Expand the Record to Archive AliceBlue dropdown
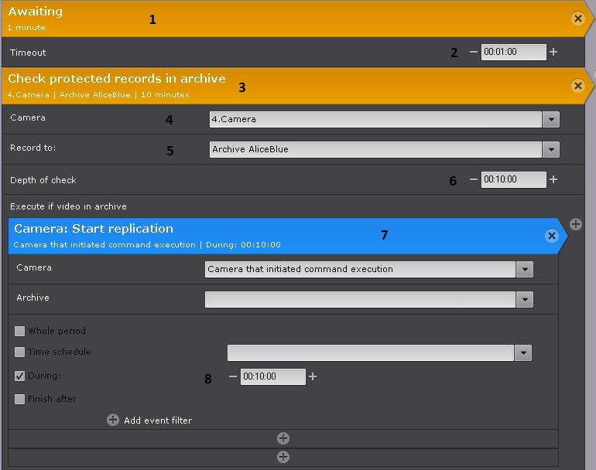This screenshot has height=470, width=596. click(x=550, y=150)
